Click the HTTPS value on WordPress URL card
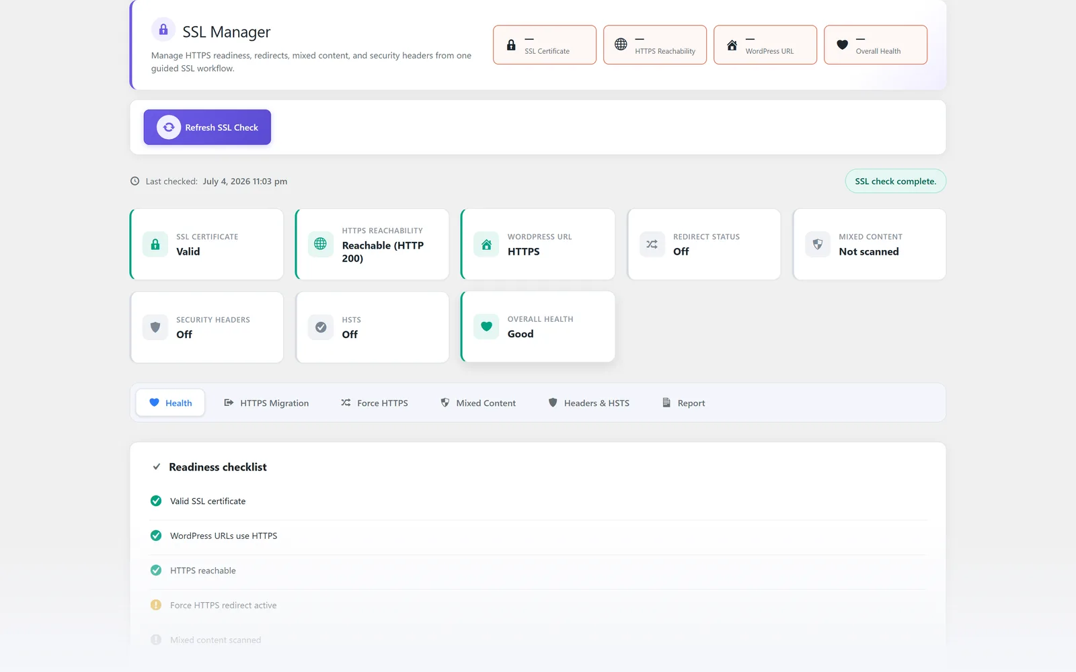1076x672 pixels. coord(524,251)
